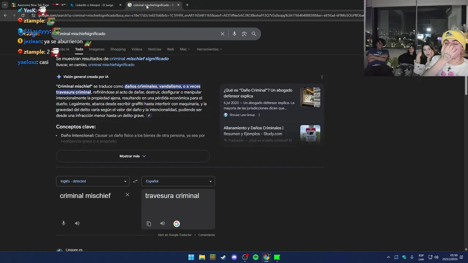
Task: Select the Shopping search filter
Action: point(118,49)
